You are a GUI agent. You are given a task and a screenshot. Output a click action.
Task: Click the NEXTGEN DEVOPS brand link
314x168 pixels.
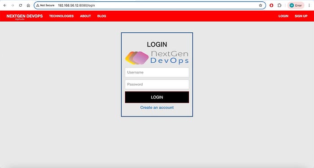tap(24, 16)
